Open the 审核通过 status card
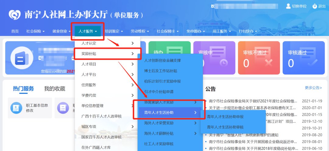This screenshot has height=151, width=329. [x=304, y=58]
